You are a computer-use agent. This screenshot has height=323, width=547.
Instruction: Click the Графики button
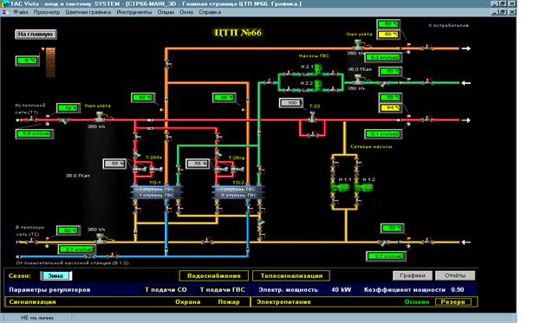point(413,275)
